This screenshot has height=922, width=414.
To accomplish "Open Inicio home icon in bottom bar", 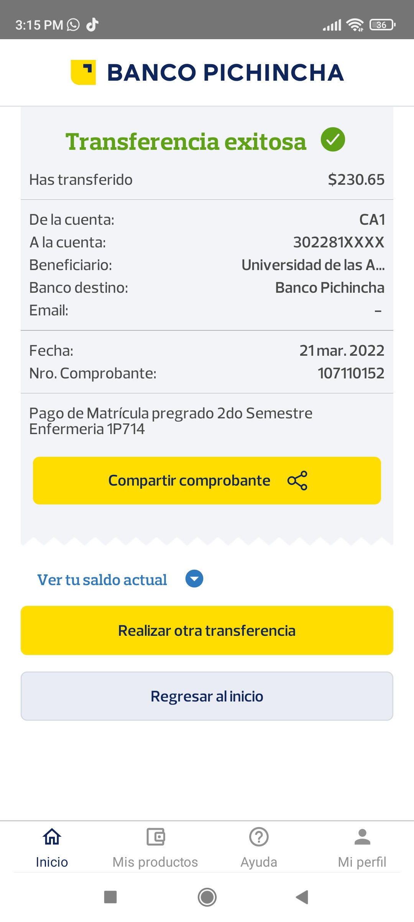I will pos(52,837).
